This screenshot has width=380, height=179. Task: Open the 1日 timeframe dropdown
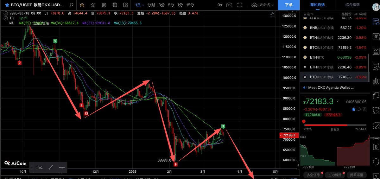pos(139,5)
